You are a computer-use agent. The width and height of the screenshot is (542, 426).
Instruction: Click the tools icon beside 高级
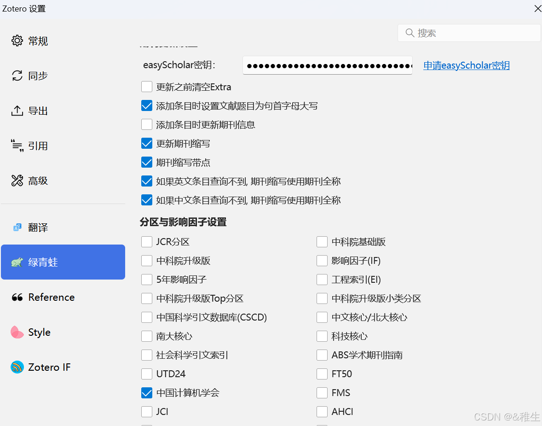pos(17,181)
